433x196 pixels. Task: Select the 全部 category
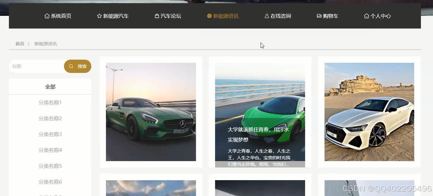tap(50, 87)
